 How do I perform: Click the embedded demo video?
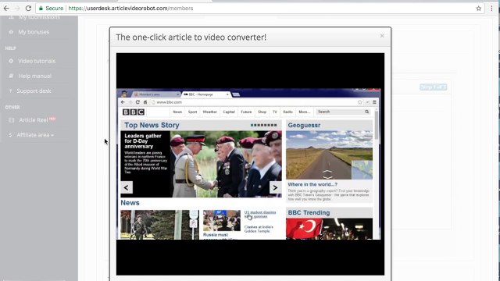click(250, 164)
